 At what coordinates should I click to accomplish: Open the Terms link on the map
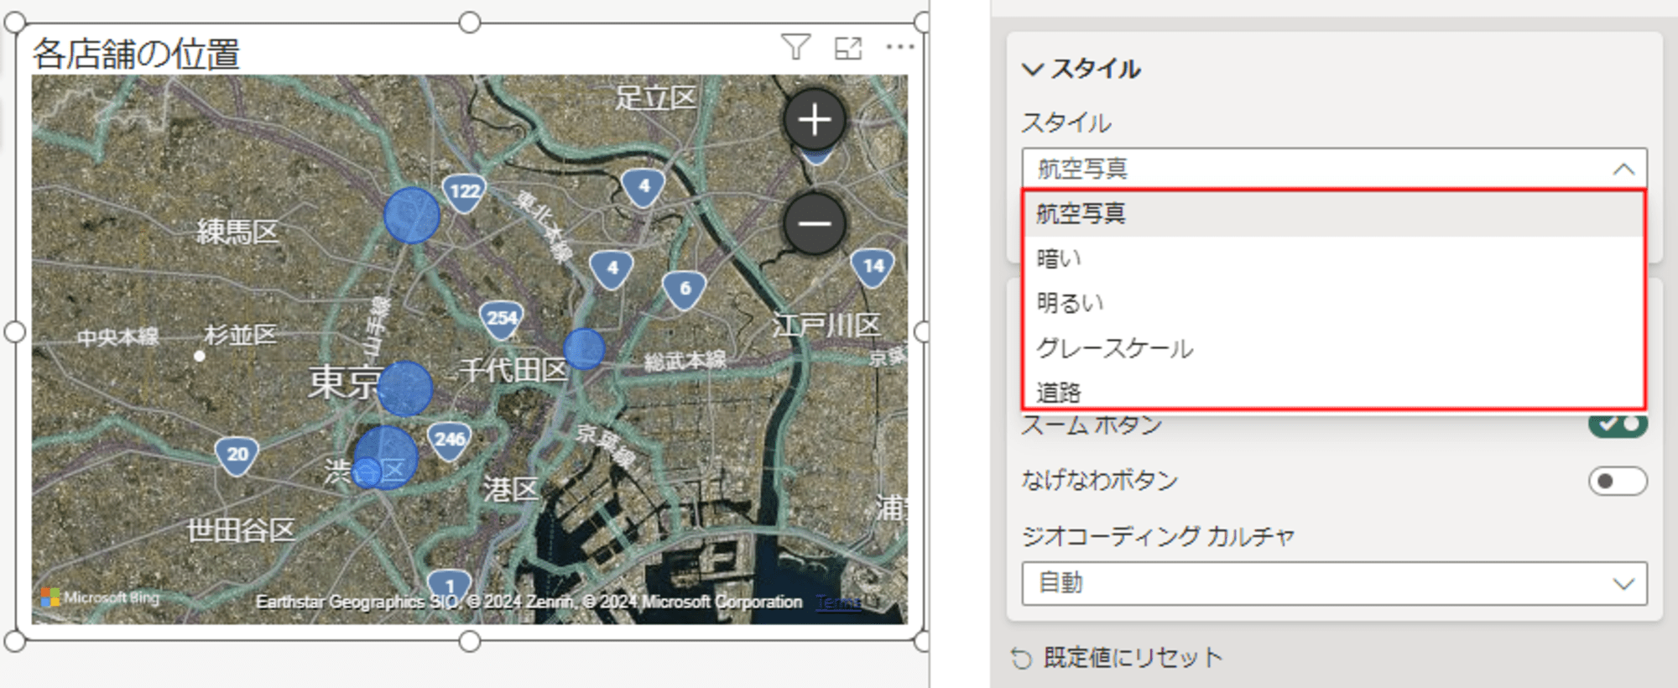point(838,602)
